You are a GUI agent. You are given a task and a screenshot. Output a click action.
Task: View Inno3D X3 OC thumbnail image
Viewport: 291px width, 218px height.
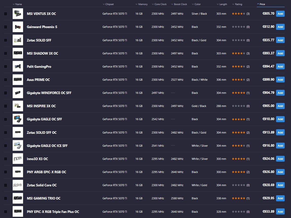pyautogui.click(x=18, y=159)
